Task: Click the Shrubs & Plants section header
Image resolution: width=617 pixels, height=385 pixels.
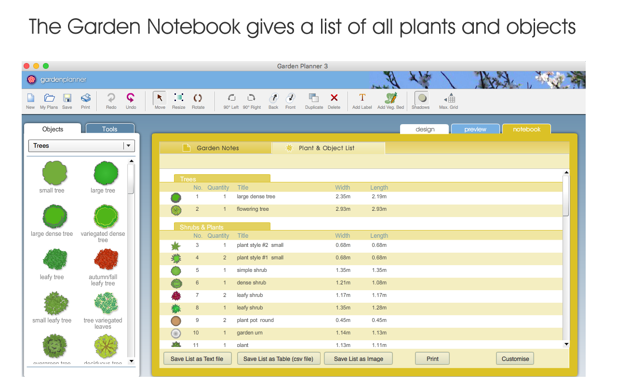Action: pos(222,227)
